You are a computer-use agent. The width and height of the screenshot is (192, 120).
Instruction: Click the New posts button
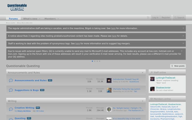click(178, 66)
